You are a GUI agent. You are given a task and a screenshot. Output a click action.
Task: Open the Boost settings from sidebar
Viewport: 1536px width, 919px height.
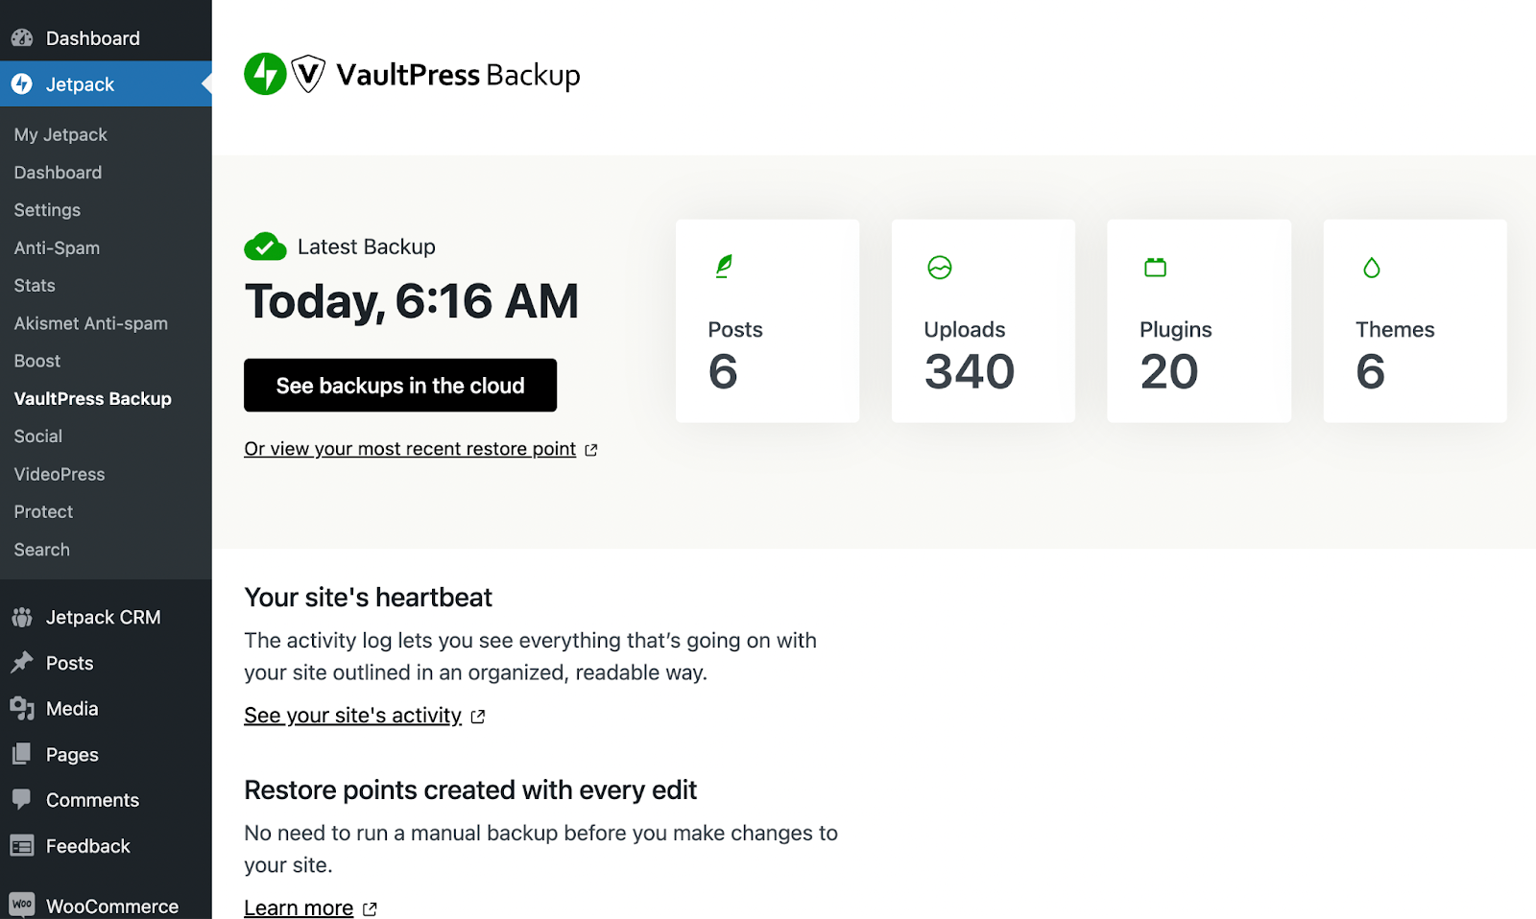point(36,361)
